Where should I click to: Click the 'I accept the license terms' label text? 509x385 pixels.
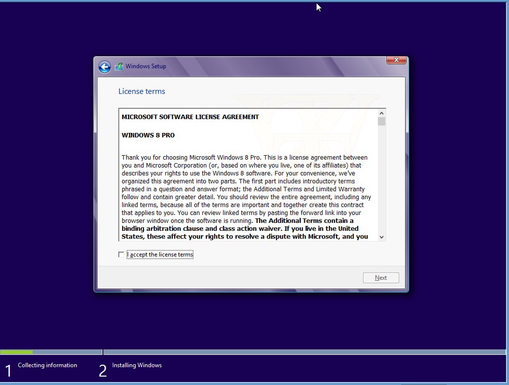(160, 255)
